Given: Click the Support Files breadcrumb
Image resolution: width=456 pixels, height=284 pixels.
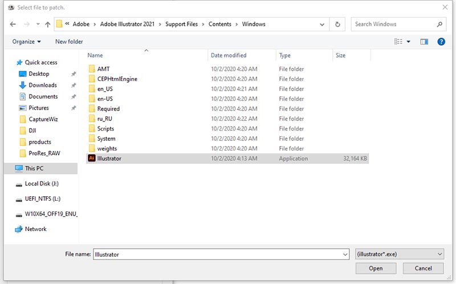Looking at the screenshot, I should point(181,24).
